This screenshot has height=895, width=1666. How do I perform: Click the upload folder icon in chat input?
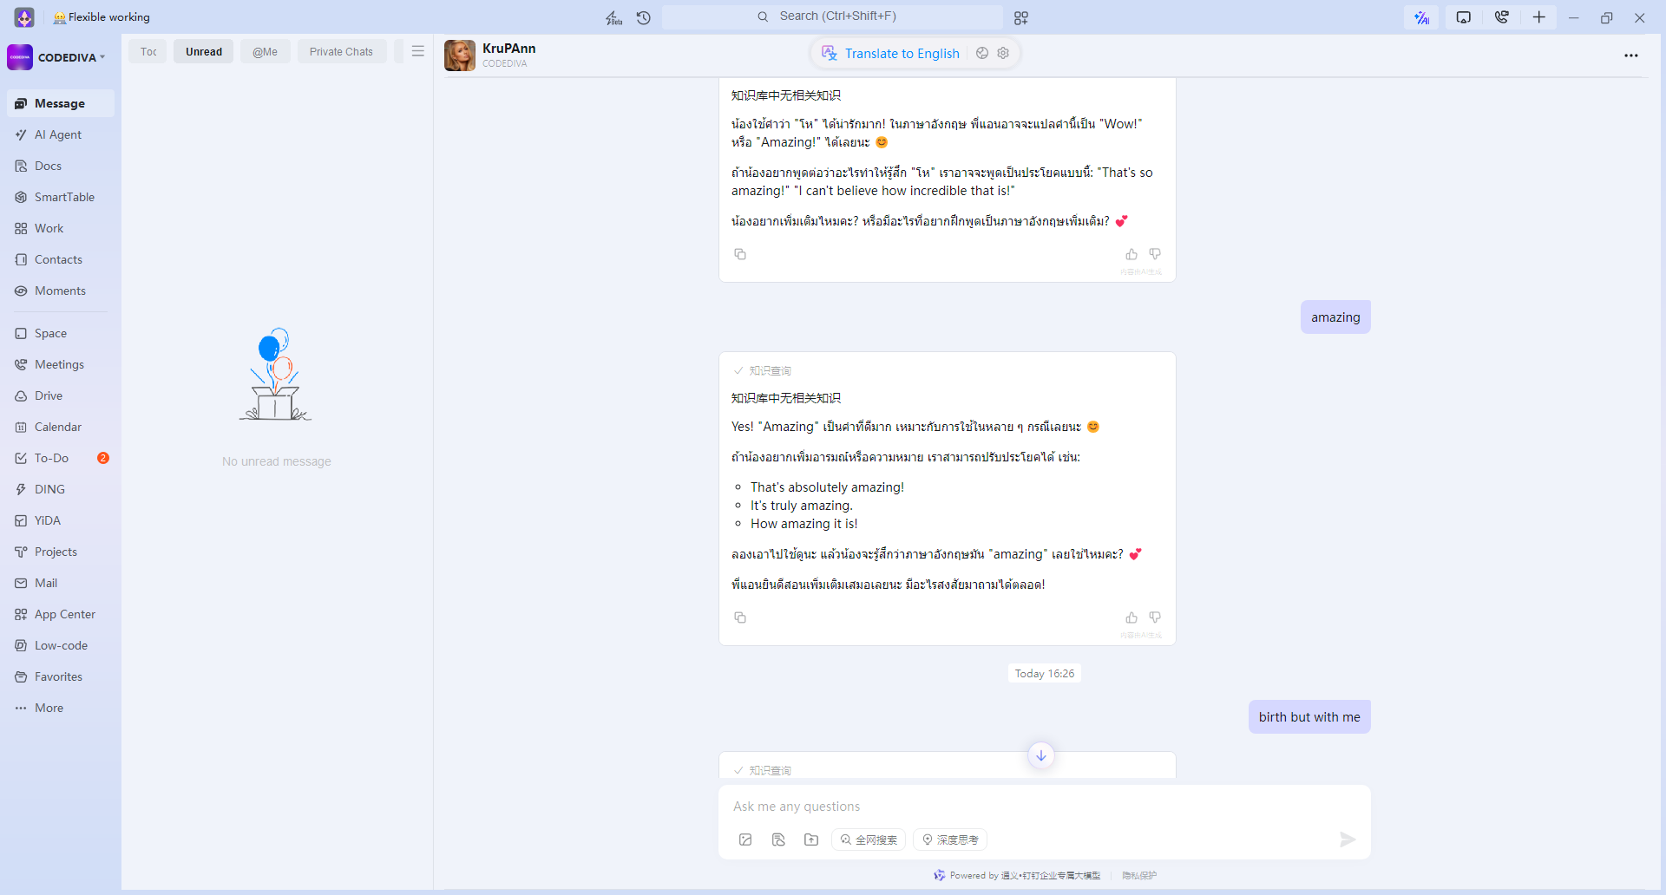[811, 839]
